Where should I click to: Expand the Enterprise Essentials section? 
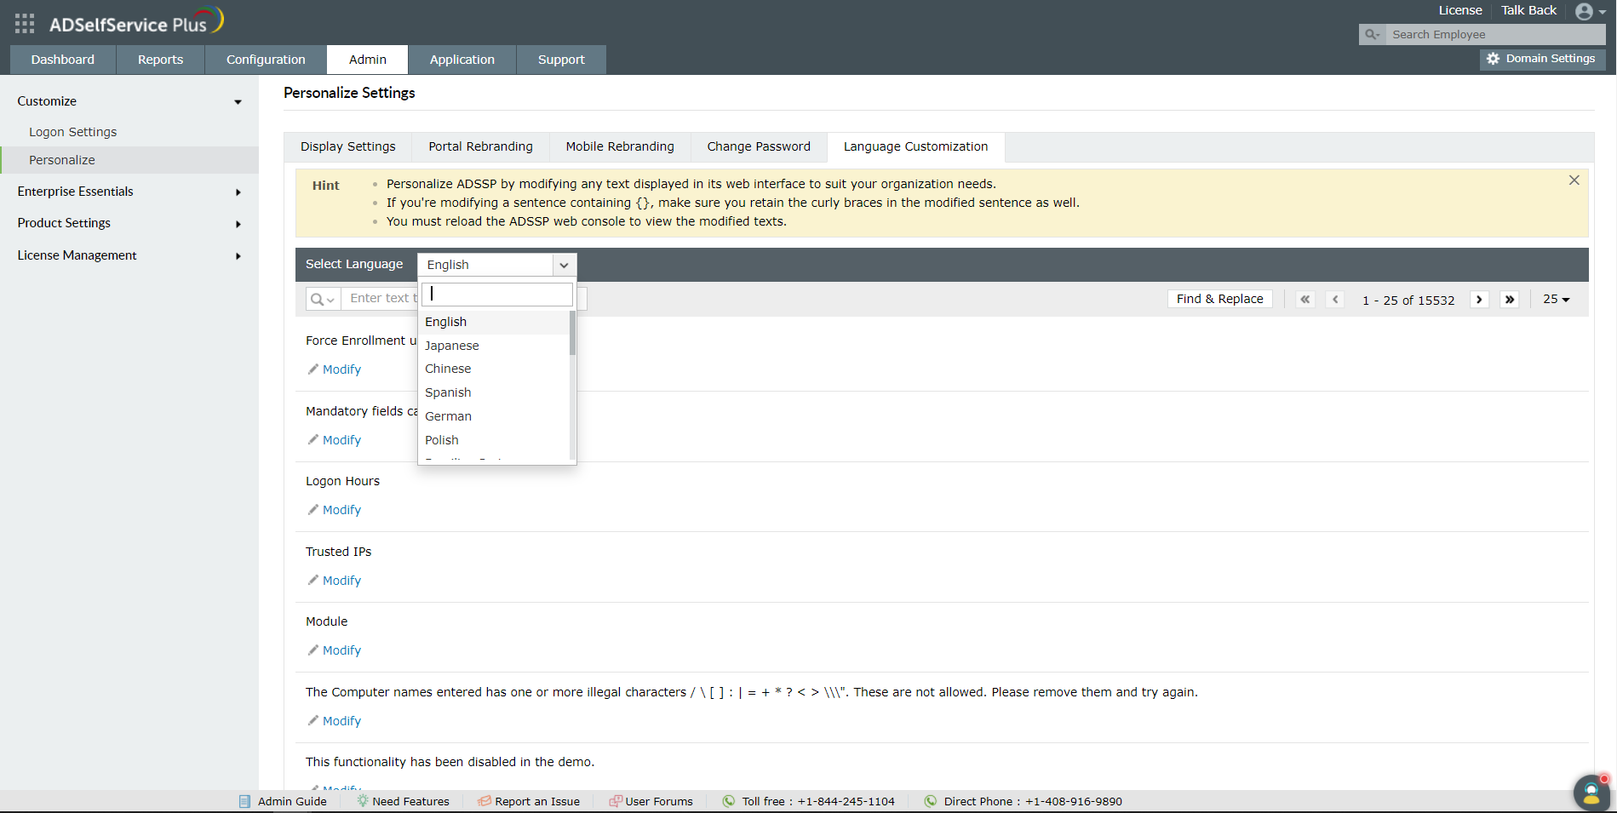(x=238, y=192)
